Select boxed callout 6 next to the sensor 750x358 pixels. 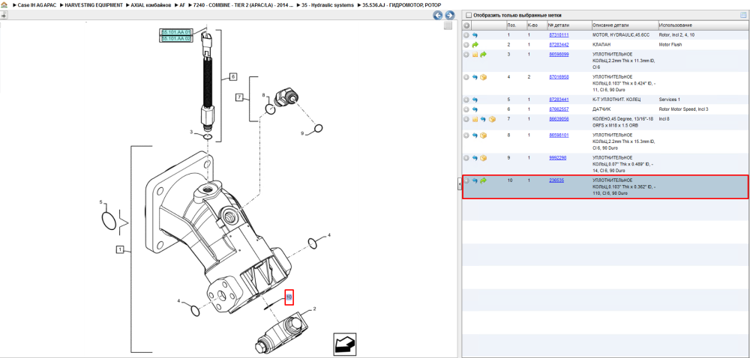tap(233, 77)
